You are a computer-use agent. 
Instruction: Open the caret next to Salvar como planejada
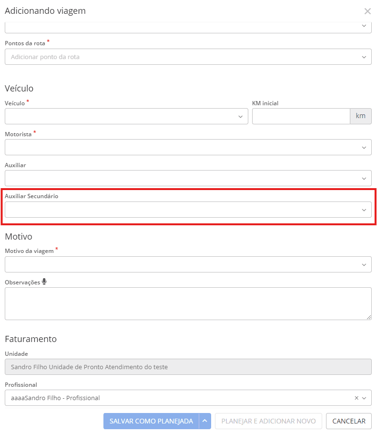pos(205,421)
